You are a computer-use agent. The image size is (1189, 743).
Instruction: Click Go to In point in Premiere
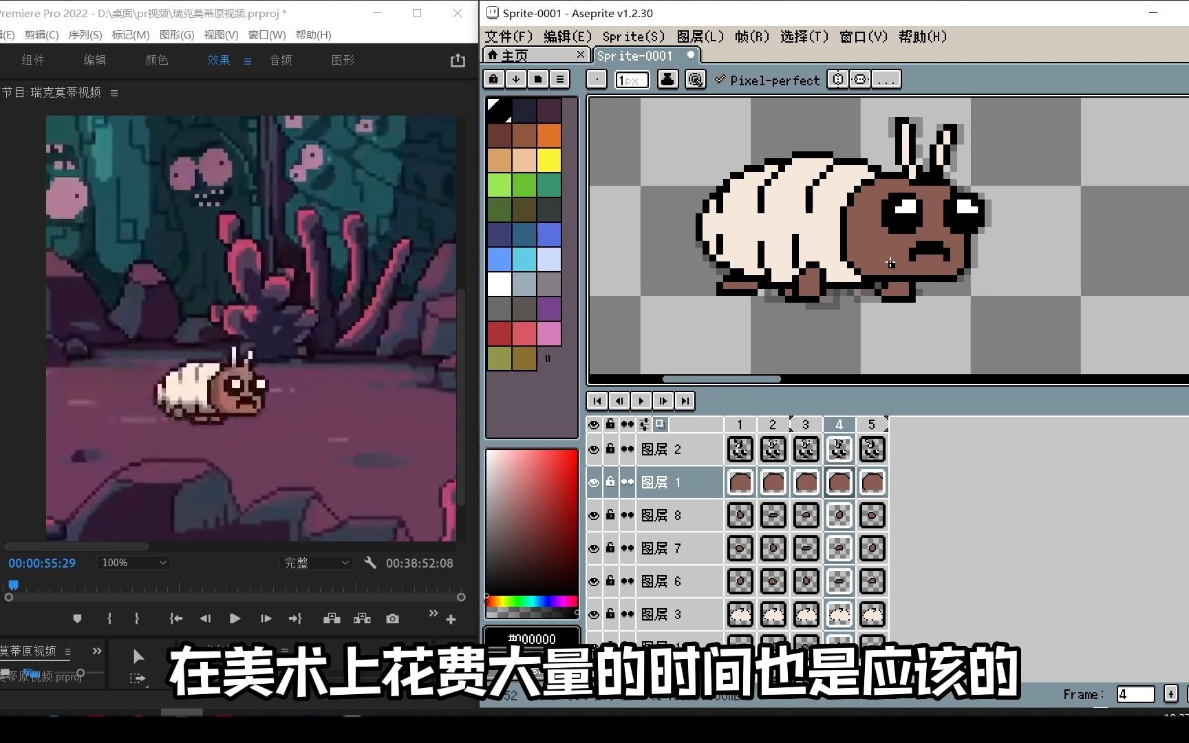click(176, 618)
